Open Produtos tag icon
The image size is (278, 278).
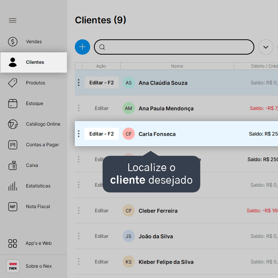(13, 83)
